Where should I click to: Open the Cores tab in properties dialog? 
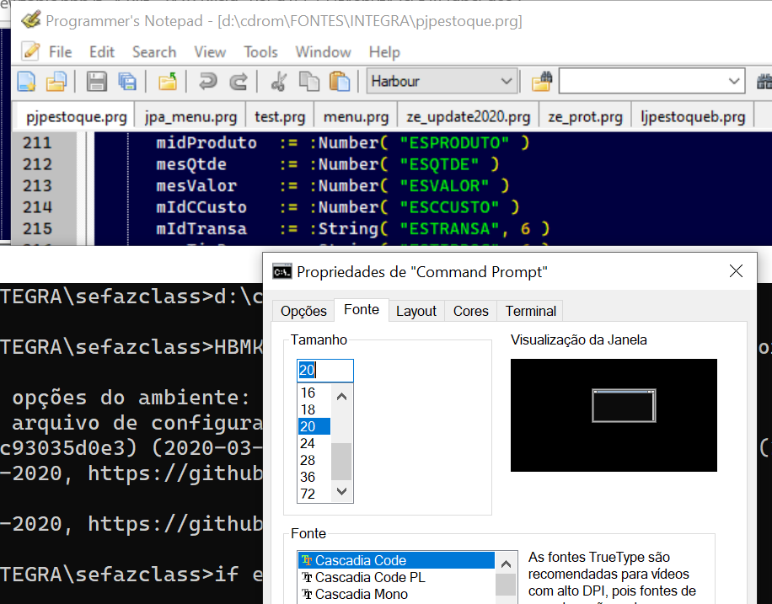point(470,311)
